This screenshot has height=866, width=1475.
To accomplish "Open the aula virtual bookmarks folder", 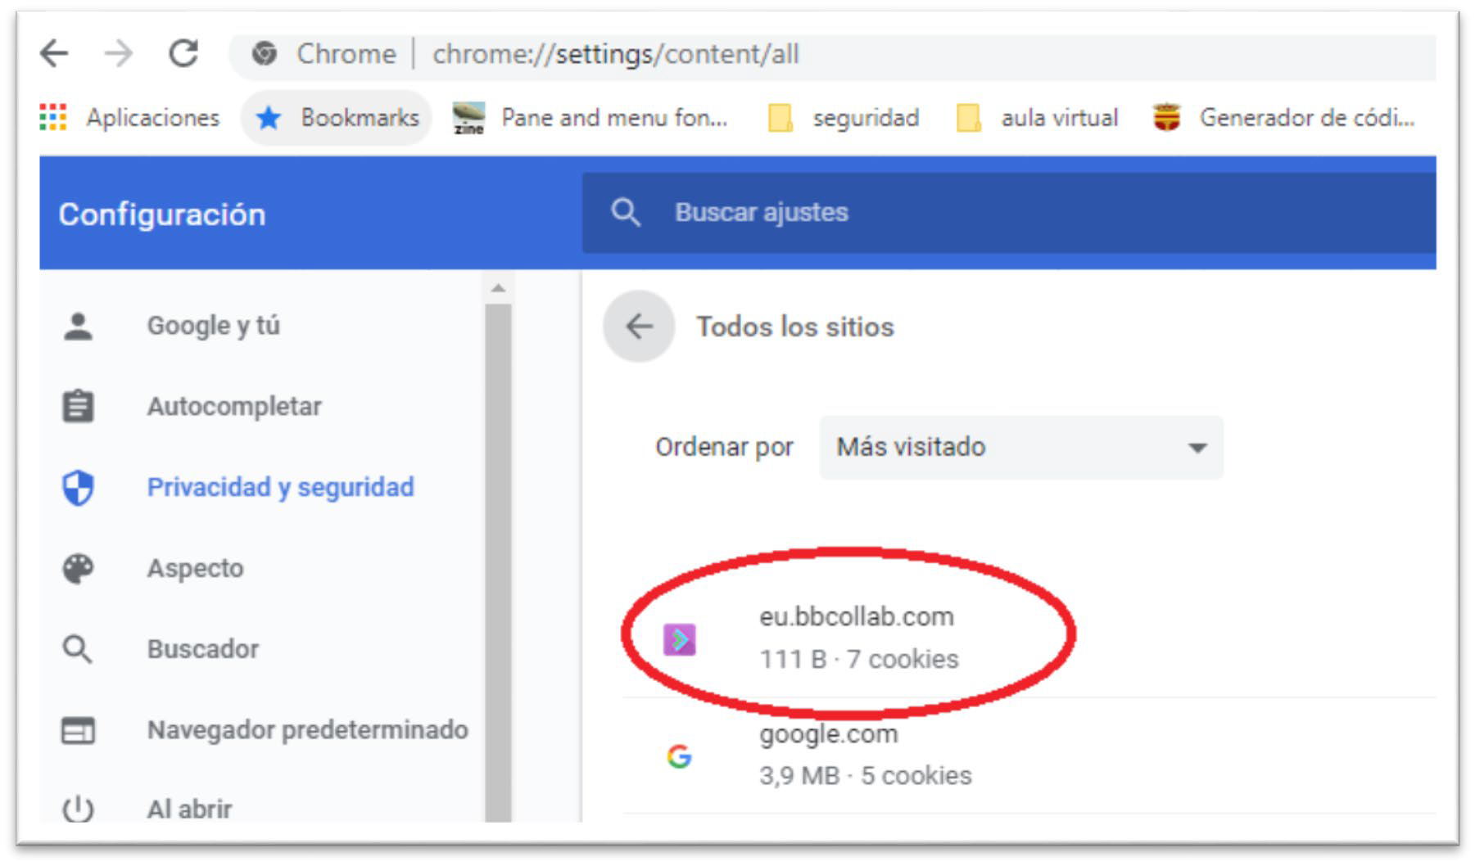I will [x=1038, y=118].
